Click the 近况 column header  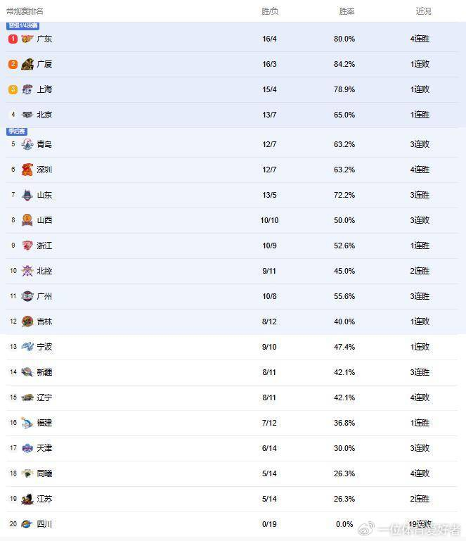tap(423, 11)
